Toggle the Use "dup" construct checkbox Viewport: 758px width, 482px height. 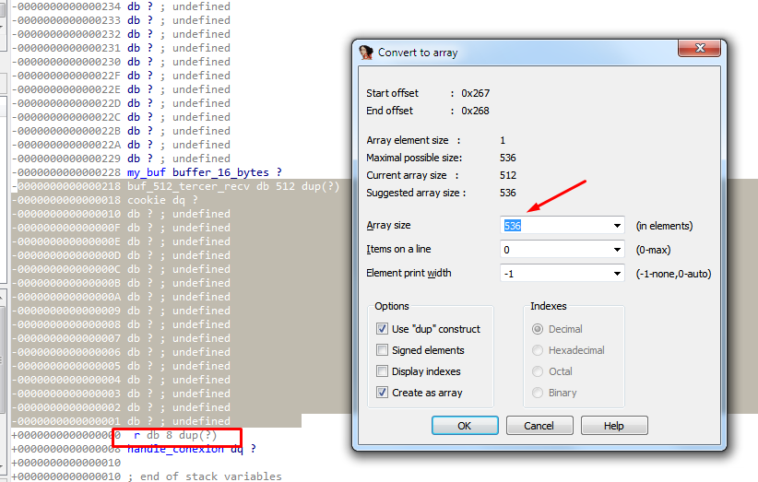tap(383, 329)
